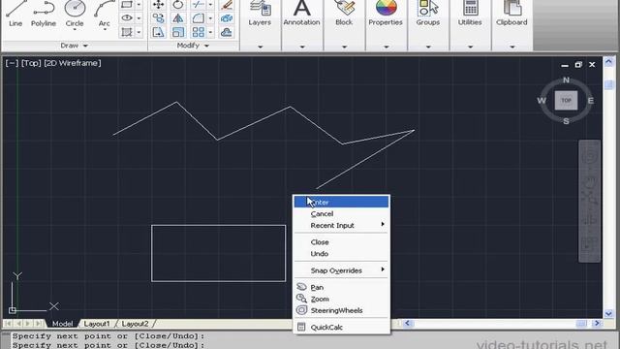620x349 pixels.
Task: Activate the Offset tool
Action: (227, 32)
